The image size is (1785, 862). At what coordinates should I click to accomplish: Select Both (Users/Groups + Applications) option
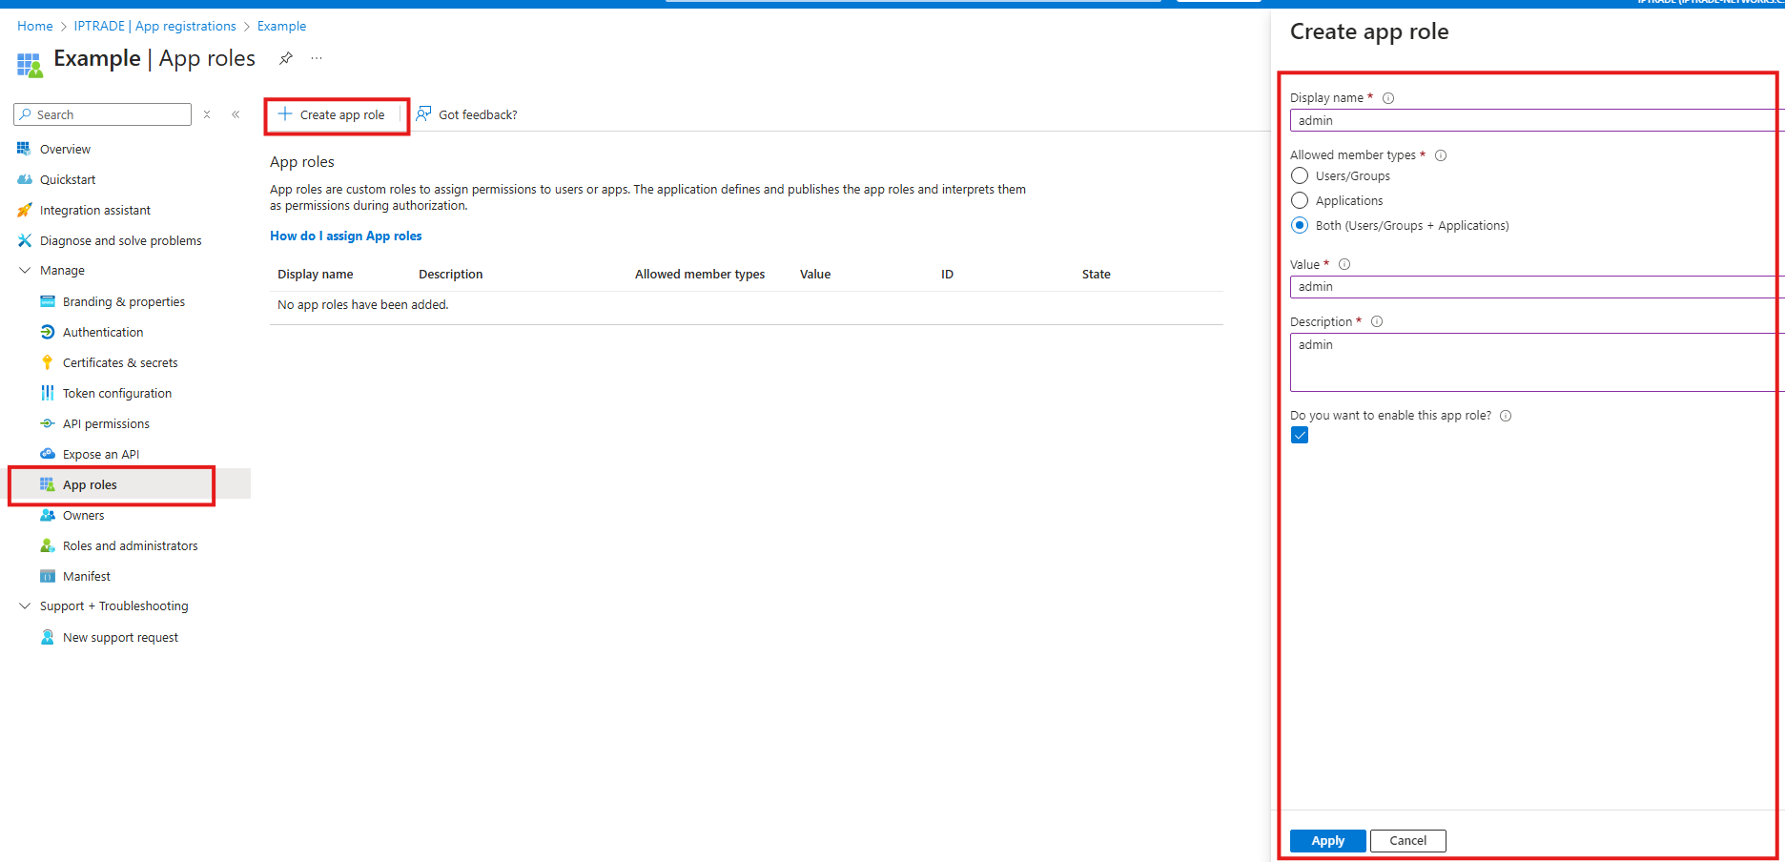1300,225
